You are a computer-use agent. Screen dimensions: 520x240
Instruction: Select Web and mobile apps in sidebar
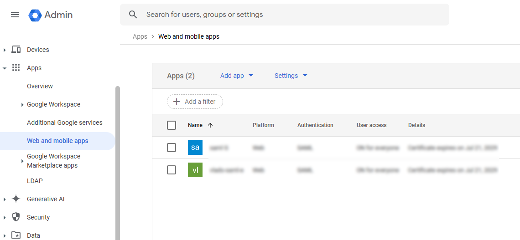(x=58, y=141)
